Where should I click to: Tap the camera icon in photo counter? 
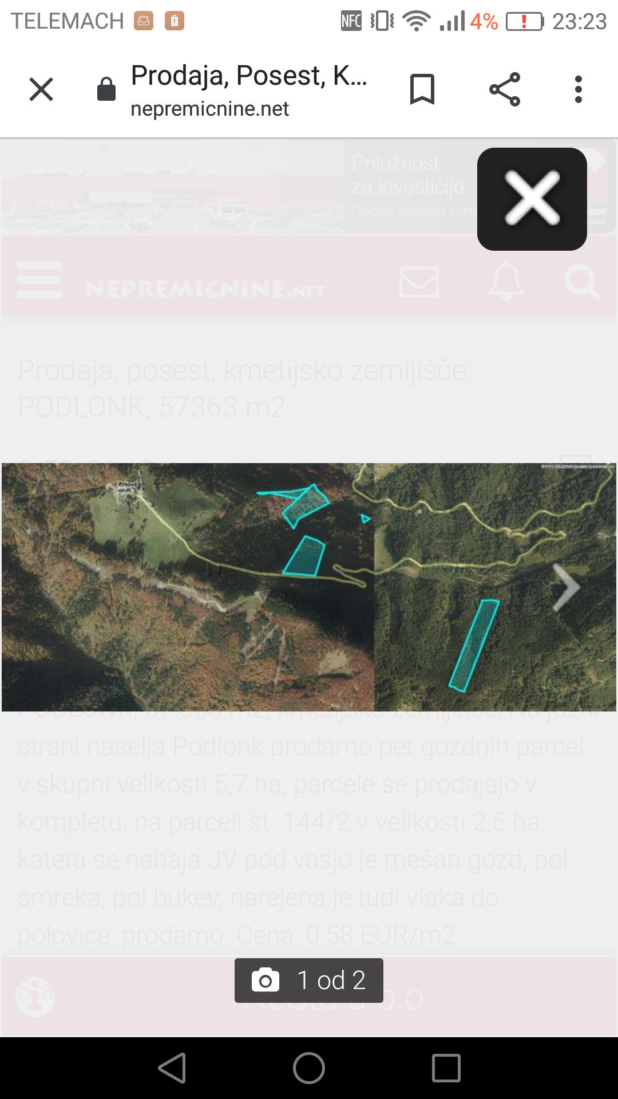266,980
